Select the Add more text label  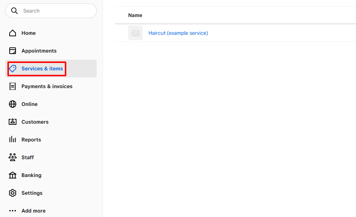pos(33,211)
